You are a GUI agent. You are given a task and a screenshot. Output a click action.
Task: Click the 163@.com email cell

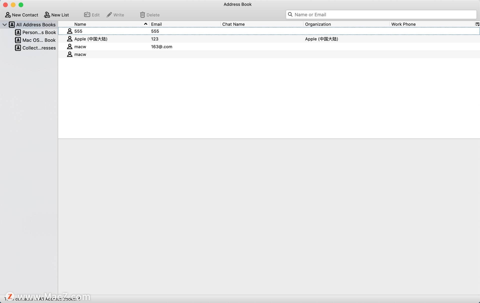click(x=161, y=46)
